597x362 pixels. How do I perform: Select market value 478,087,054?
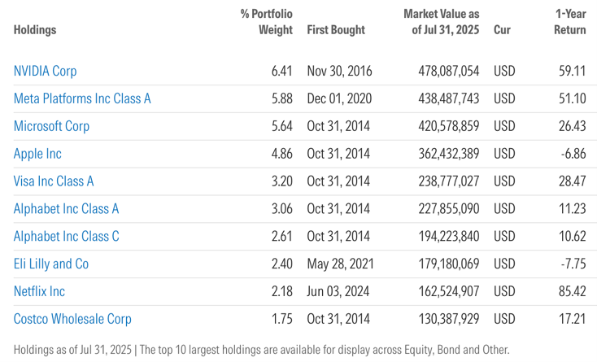(x=449, y=72)
